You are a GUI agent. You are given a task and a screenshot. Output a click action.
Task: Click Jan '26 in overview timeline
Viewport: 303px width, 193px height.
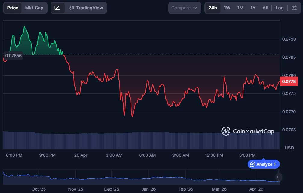(x=149, y=189)
